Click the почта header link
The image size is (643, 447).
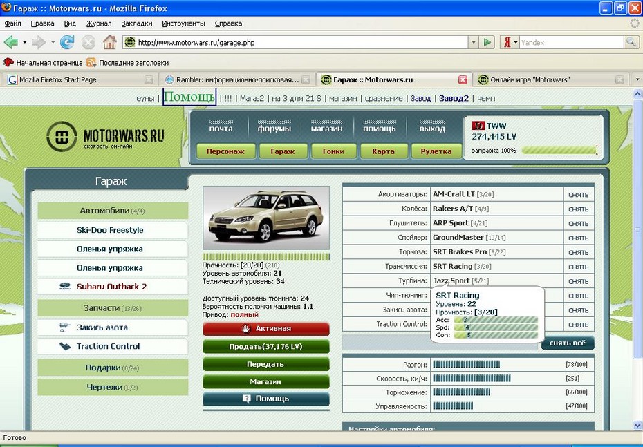pos(221,129)
